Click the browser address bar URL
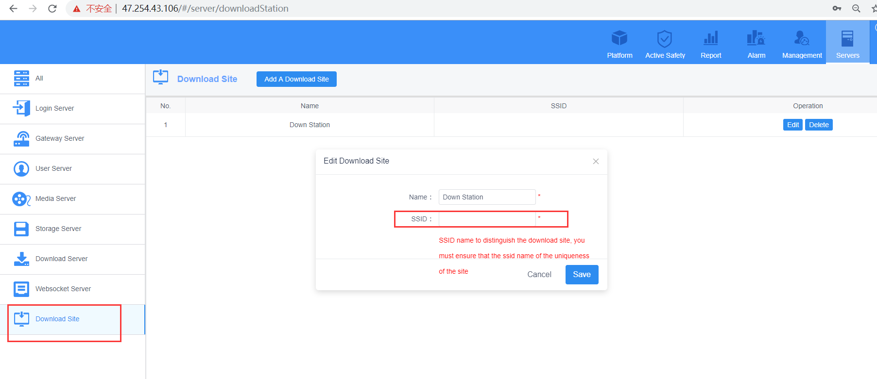Viewport: 877px width, 379px height. (x=205, y=8)
